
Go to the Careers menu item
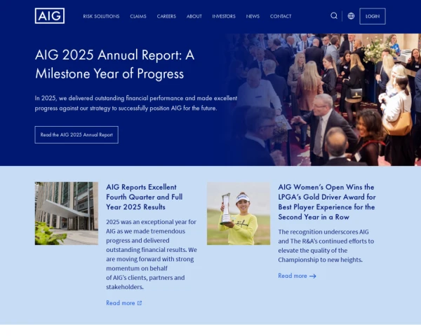point(166,16)
